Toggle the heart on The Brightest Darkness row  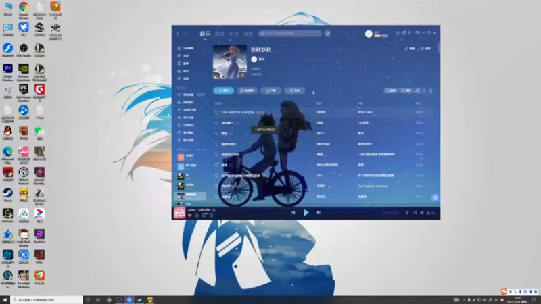(x=216, y=186)
